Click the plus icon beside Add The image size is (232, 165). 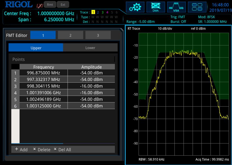tap(17, 149)
